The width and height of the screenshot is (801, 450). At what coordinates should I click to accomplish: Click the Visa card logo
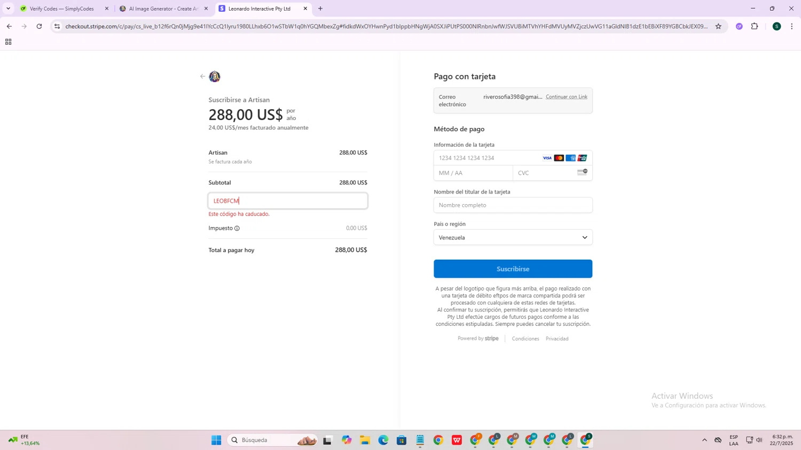[x=547, y=158]
